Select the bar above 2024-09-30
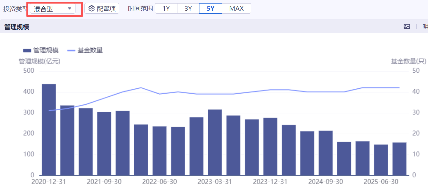 click(x=325, y=153)
